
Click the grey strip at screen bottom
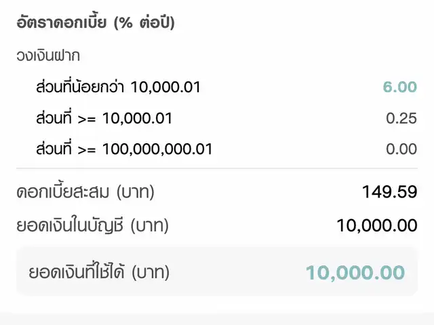(217, 318)
